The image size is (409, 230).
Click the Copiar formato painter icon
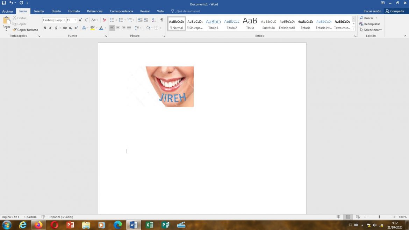coord(15,30)
